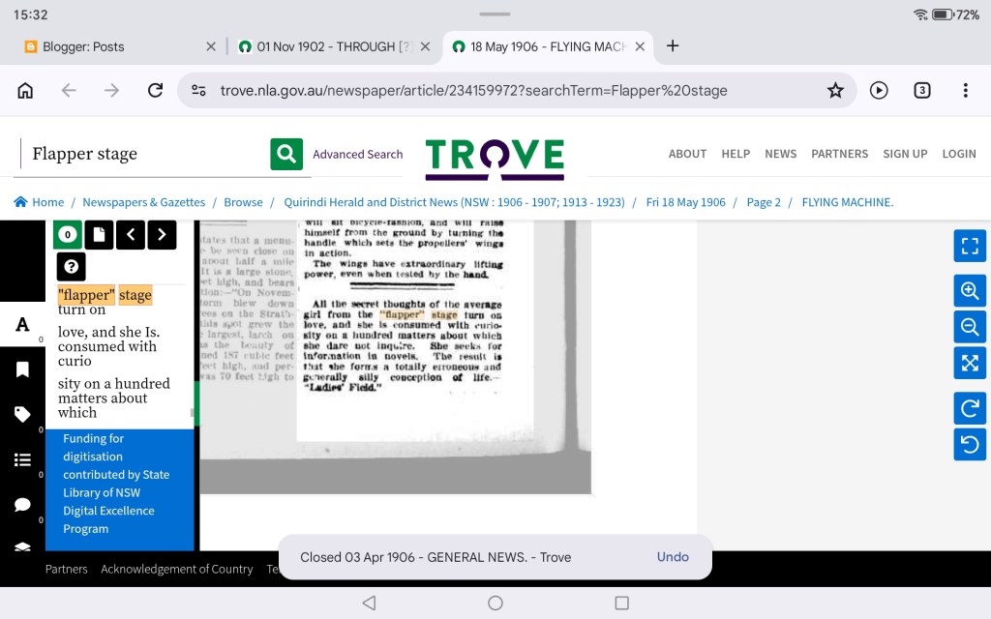Go to next article with right chevron
The height and width of the screenshot is (619, 991).
click(x=162, y=234)
